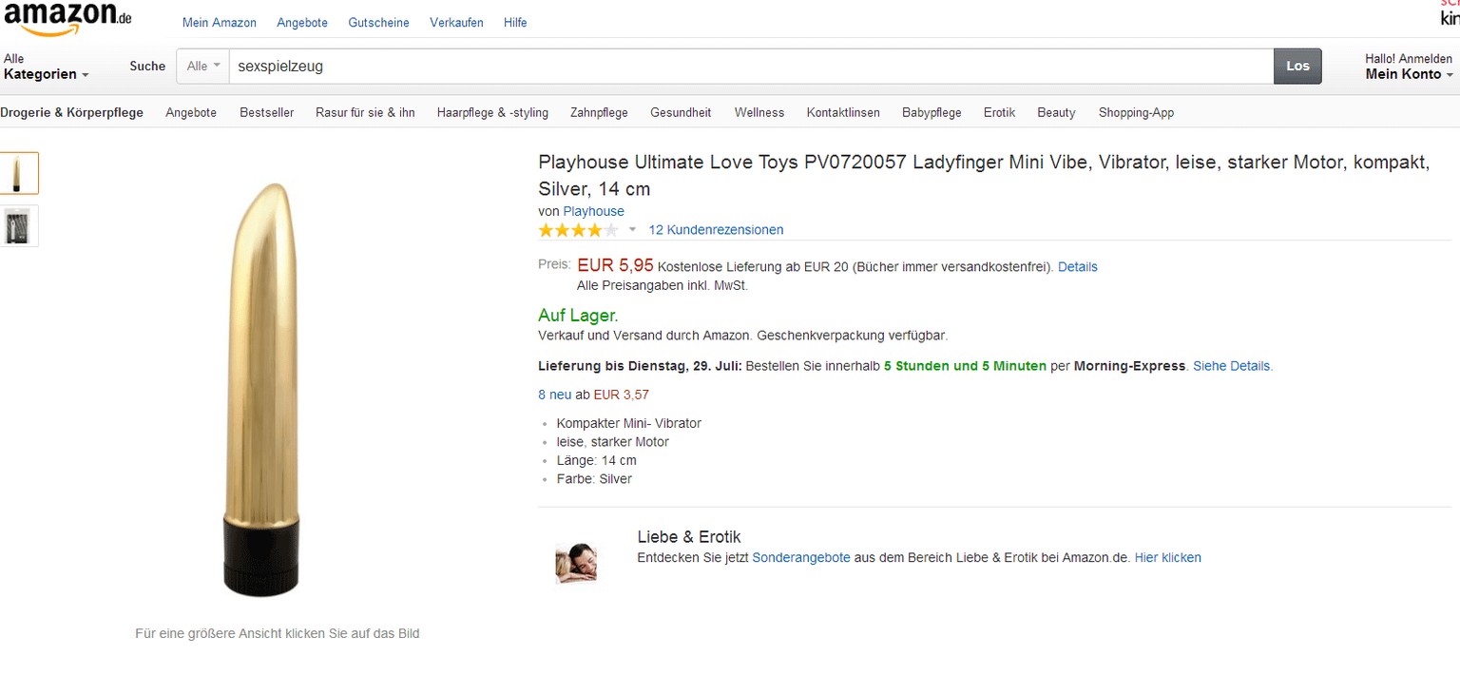Expand the rating breakdown arrow
Viewport: 1460px width, 675px height.
point(632,230)
